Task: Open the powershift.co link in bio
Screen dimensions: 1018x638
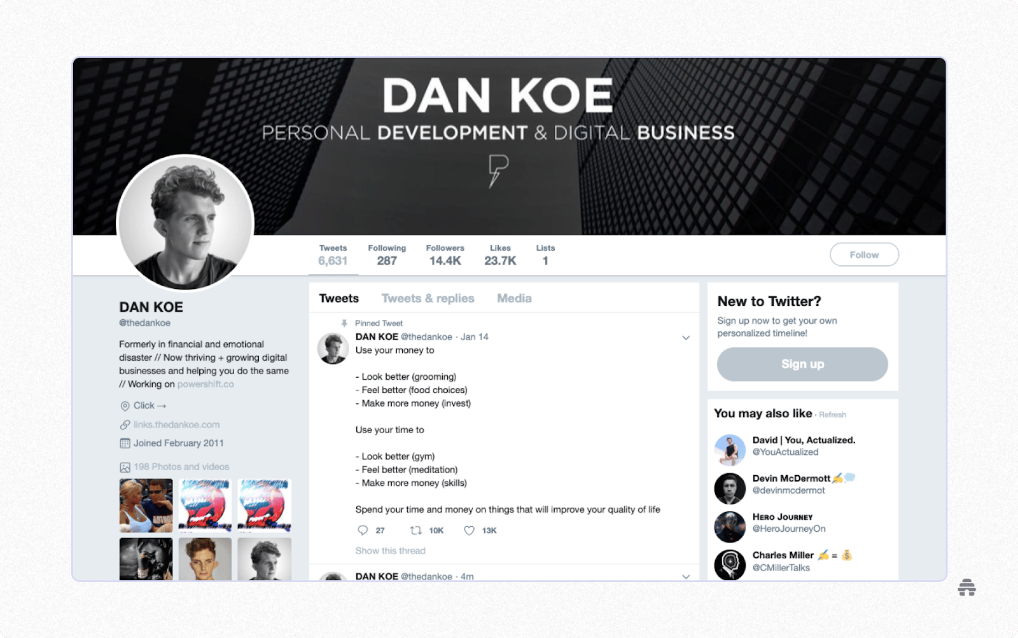Action: 206,384
